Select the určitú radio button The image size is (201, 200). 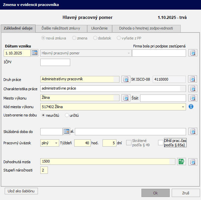[67, 115]
